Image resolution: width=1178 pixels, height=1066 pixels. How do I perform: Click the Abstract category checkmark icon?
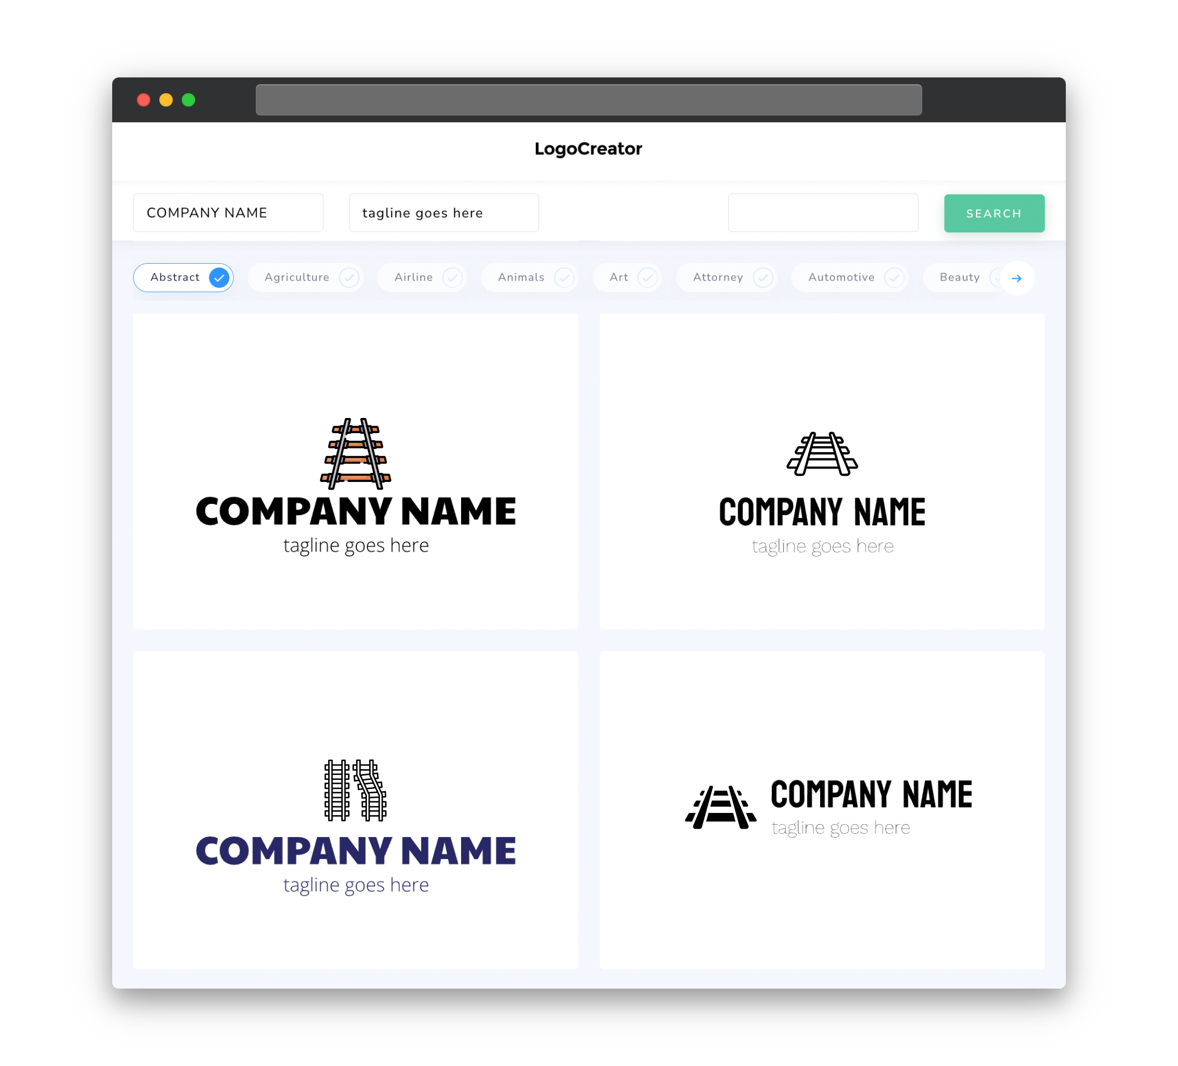point(219,277)
